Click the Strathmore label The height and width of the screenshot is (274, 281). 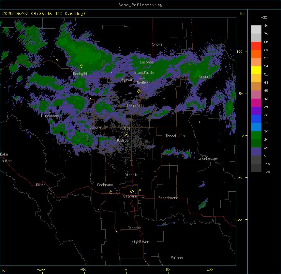(168, 198)
